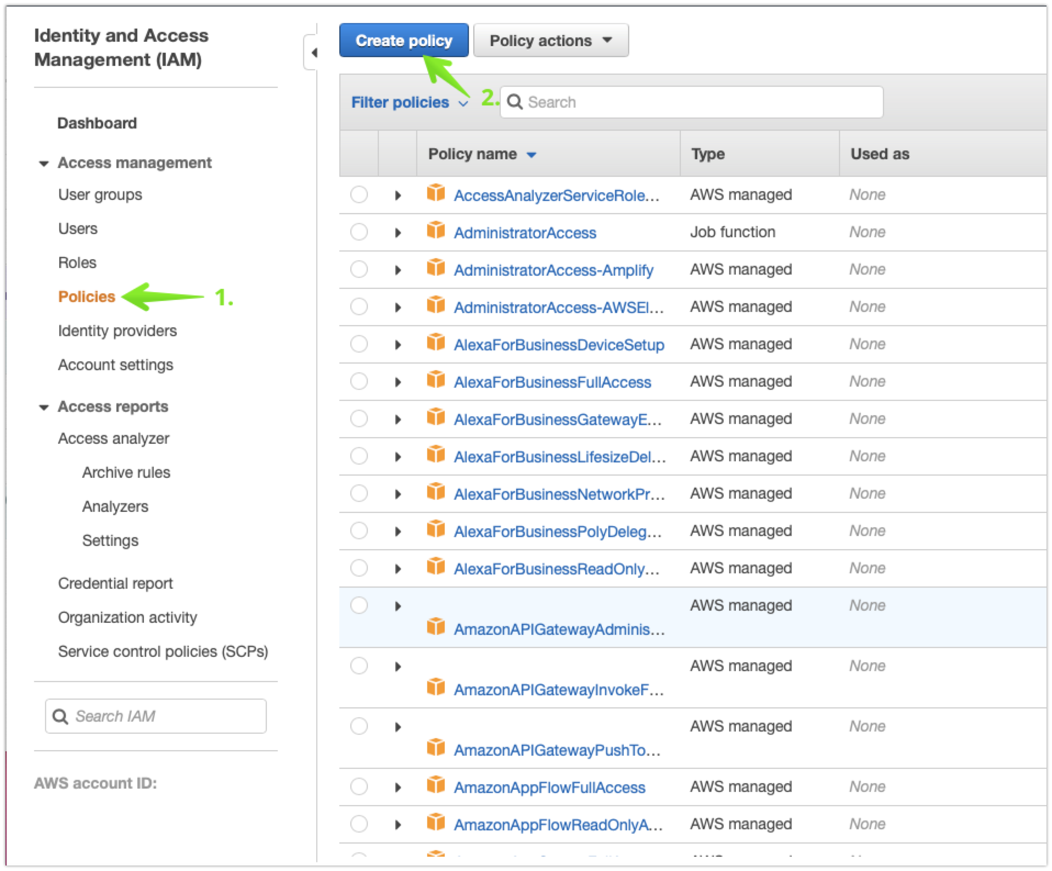
Task: Expand the AmazonAppFlowFullAccess row details
Action: click(x=398, y=788)
